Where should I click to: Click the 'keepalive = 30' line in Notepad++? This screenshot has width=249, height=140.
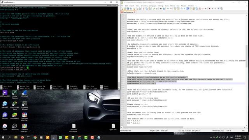coord(134,48)
